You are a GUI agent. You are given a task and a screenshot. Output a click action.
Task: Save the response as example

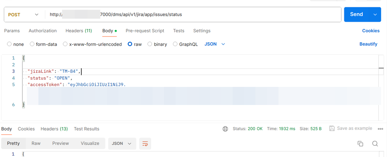pos(351,128)
